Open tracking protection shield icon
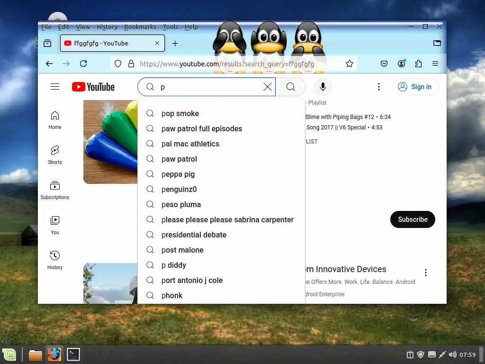Image resolution: width=485 pixels, height=364 pixels. (118, 64)
